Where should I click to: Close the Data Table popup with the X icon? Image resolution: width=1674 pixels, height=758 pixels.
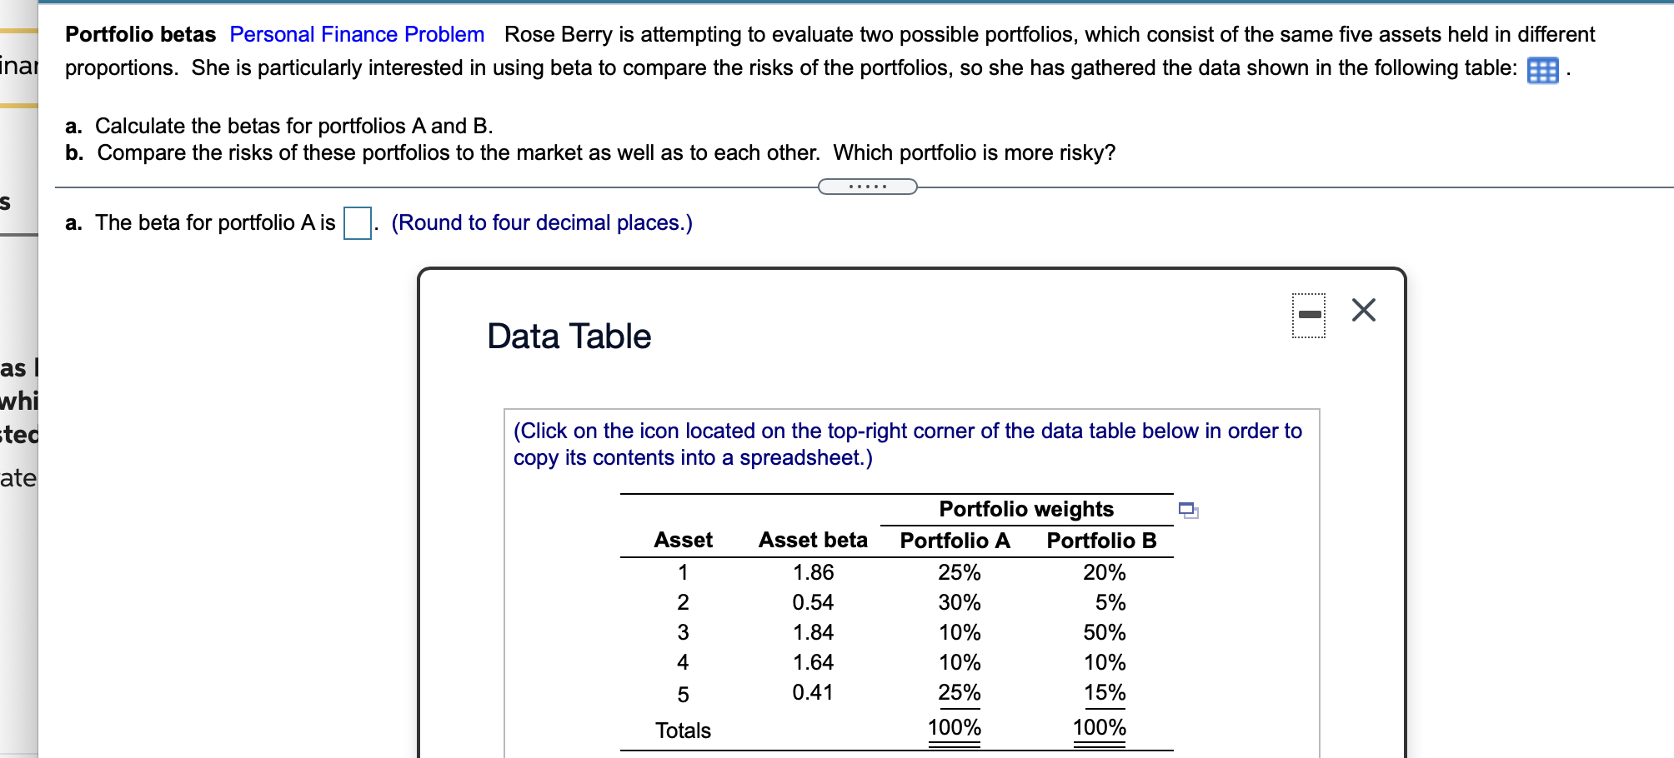(1362, 310)
